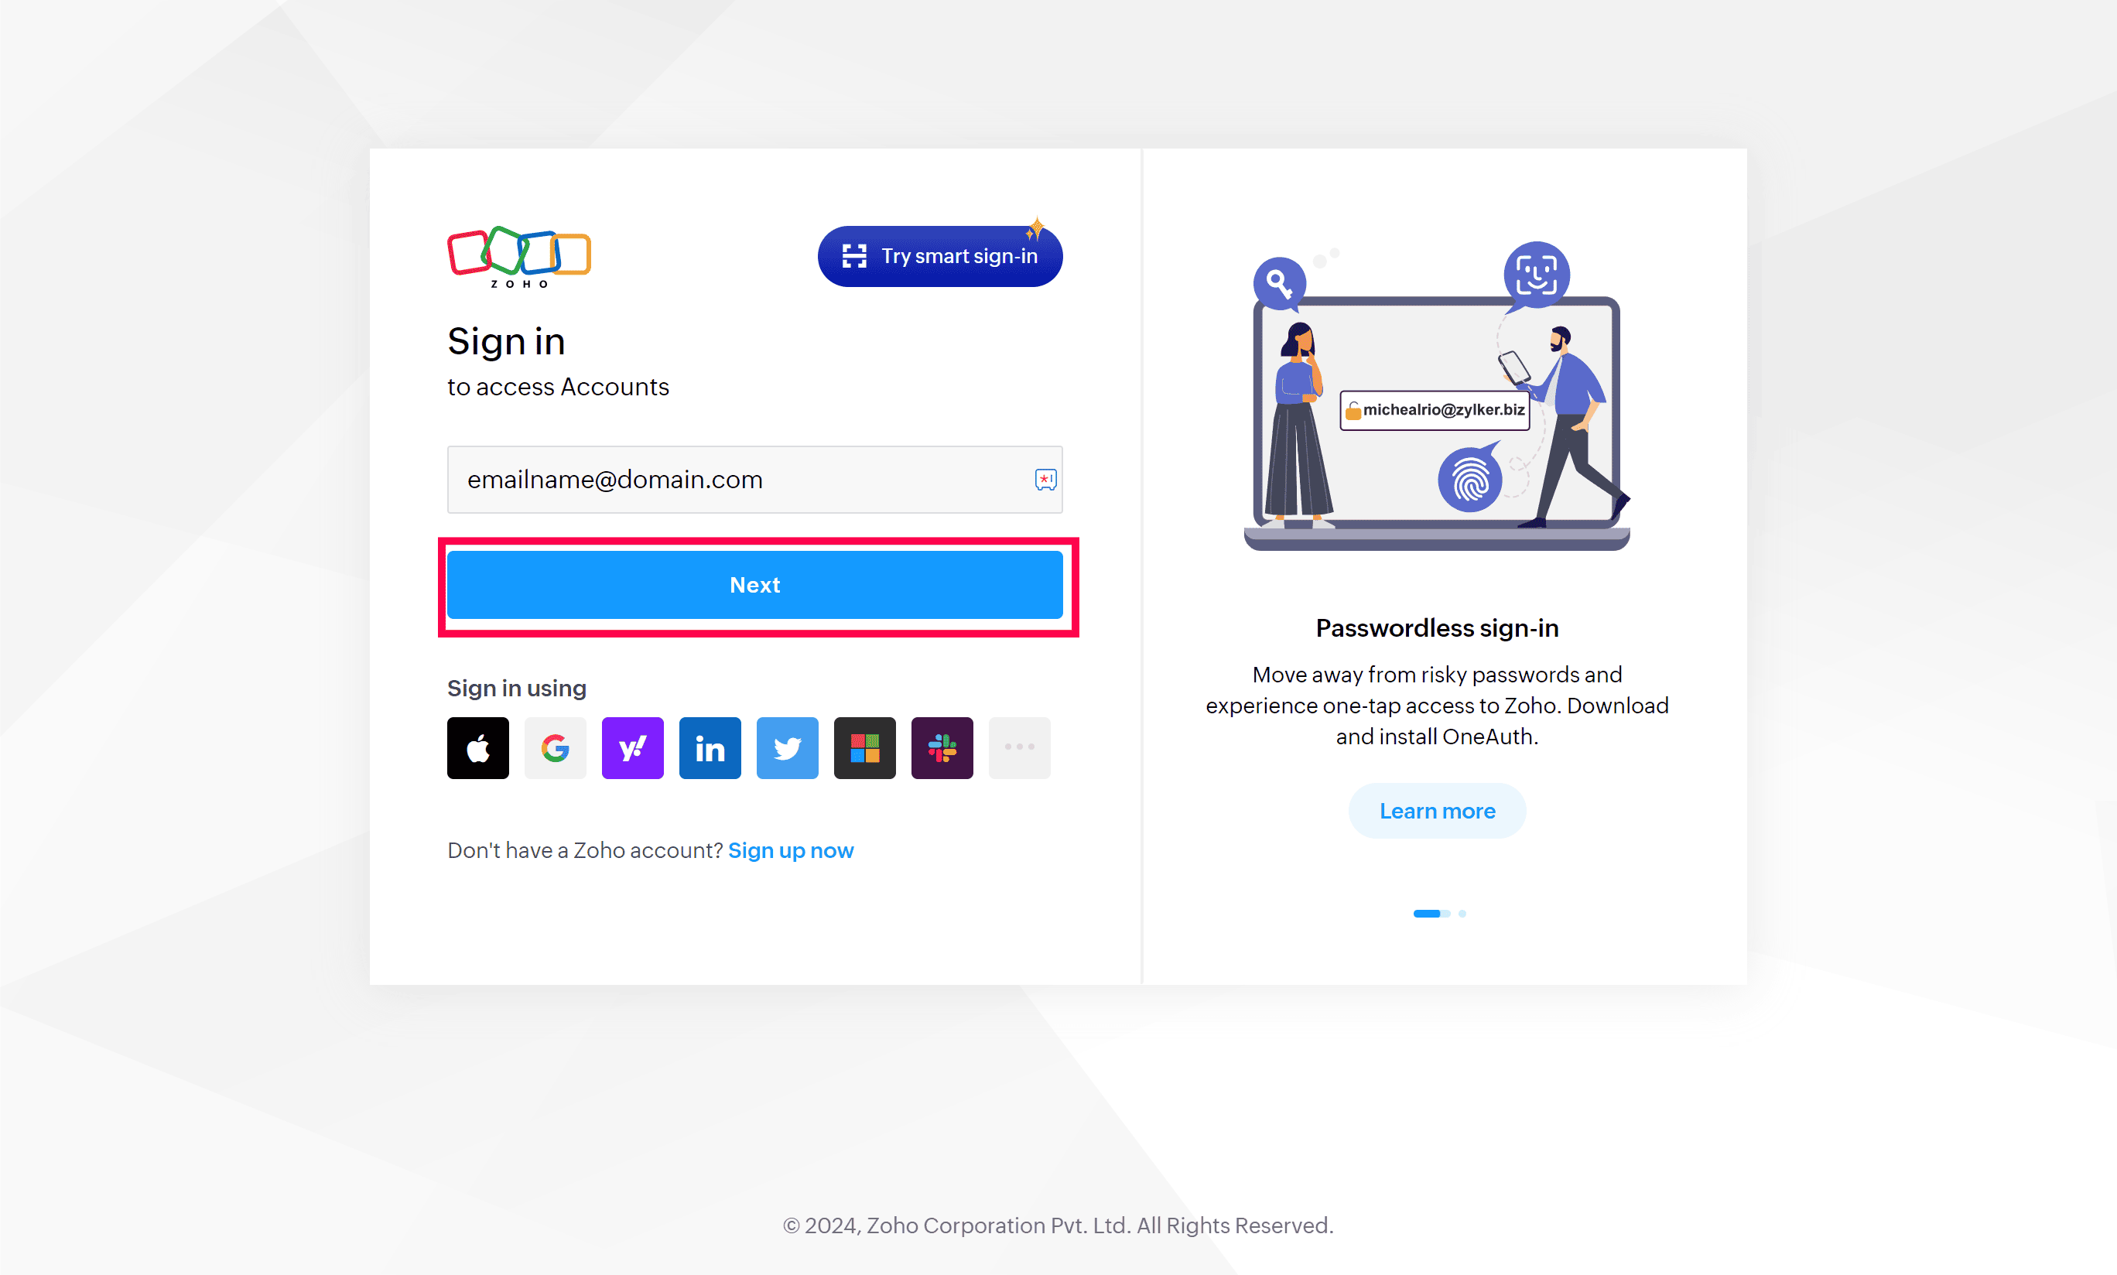The image size is (2117, 1275).
Task: Sign in with the Google icon
Action: point(555,747)
